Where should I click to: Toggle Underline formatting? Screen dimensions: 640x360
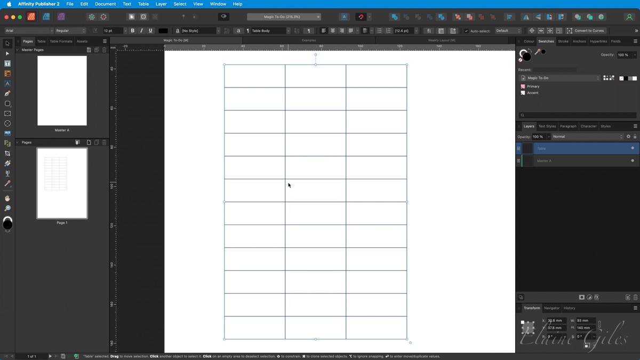pos(150,31)
